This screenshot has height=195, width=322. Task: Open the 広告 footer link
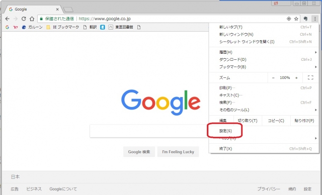(15, 189)
